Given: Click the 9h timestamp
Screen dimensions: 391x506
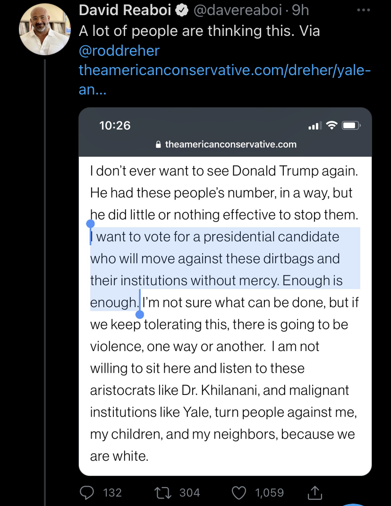Looking at the screenshot, I should click(300, 10).
